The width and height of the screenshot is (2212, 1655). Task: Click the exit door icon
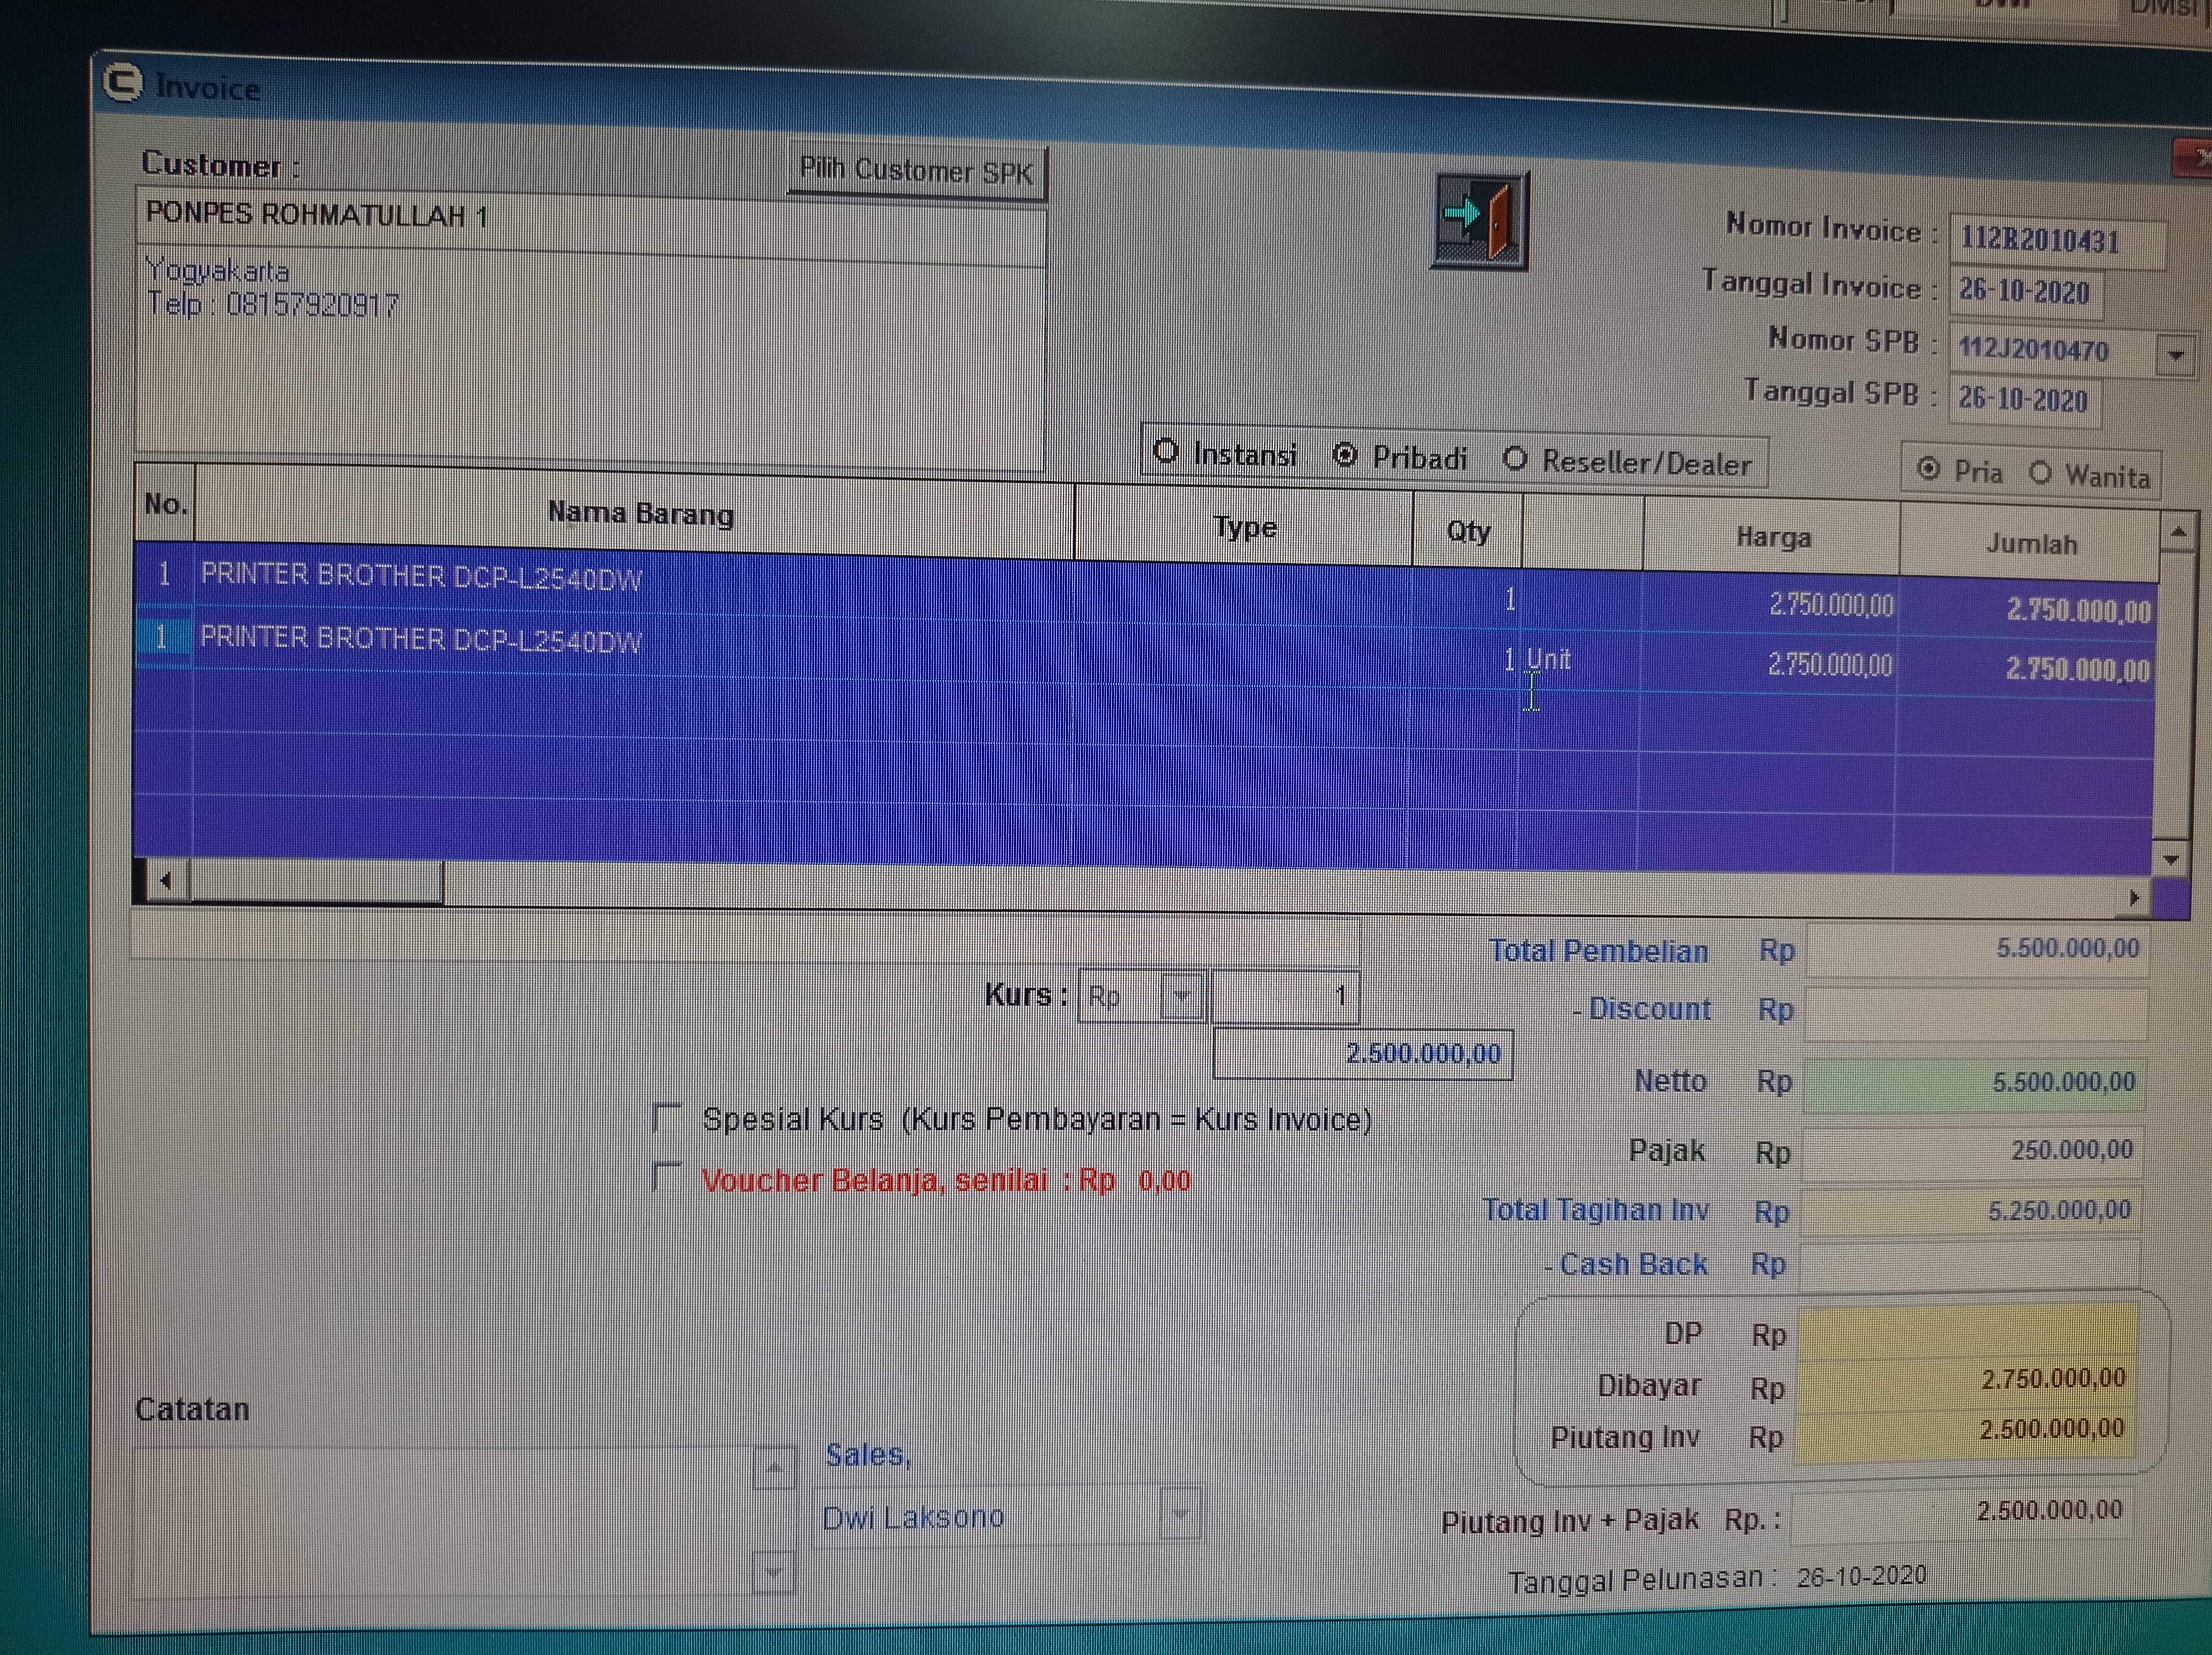1479,219
